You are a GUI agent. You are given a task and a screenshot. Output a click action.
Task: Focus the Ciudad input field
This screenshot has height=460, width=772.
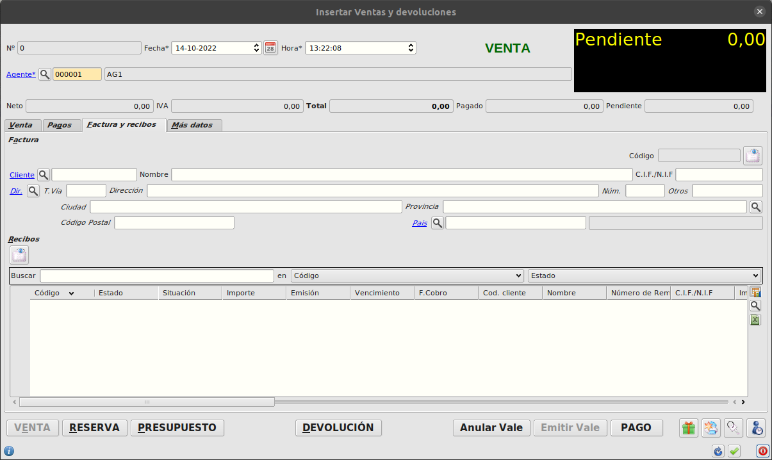pyautogui.click(x=246, y=207)
